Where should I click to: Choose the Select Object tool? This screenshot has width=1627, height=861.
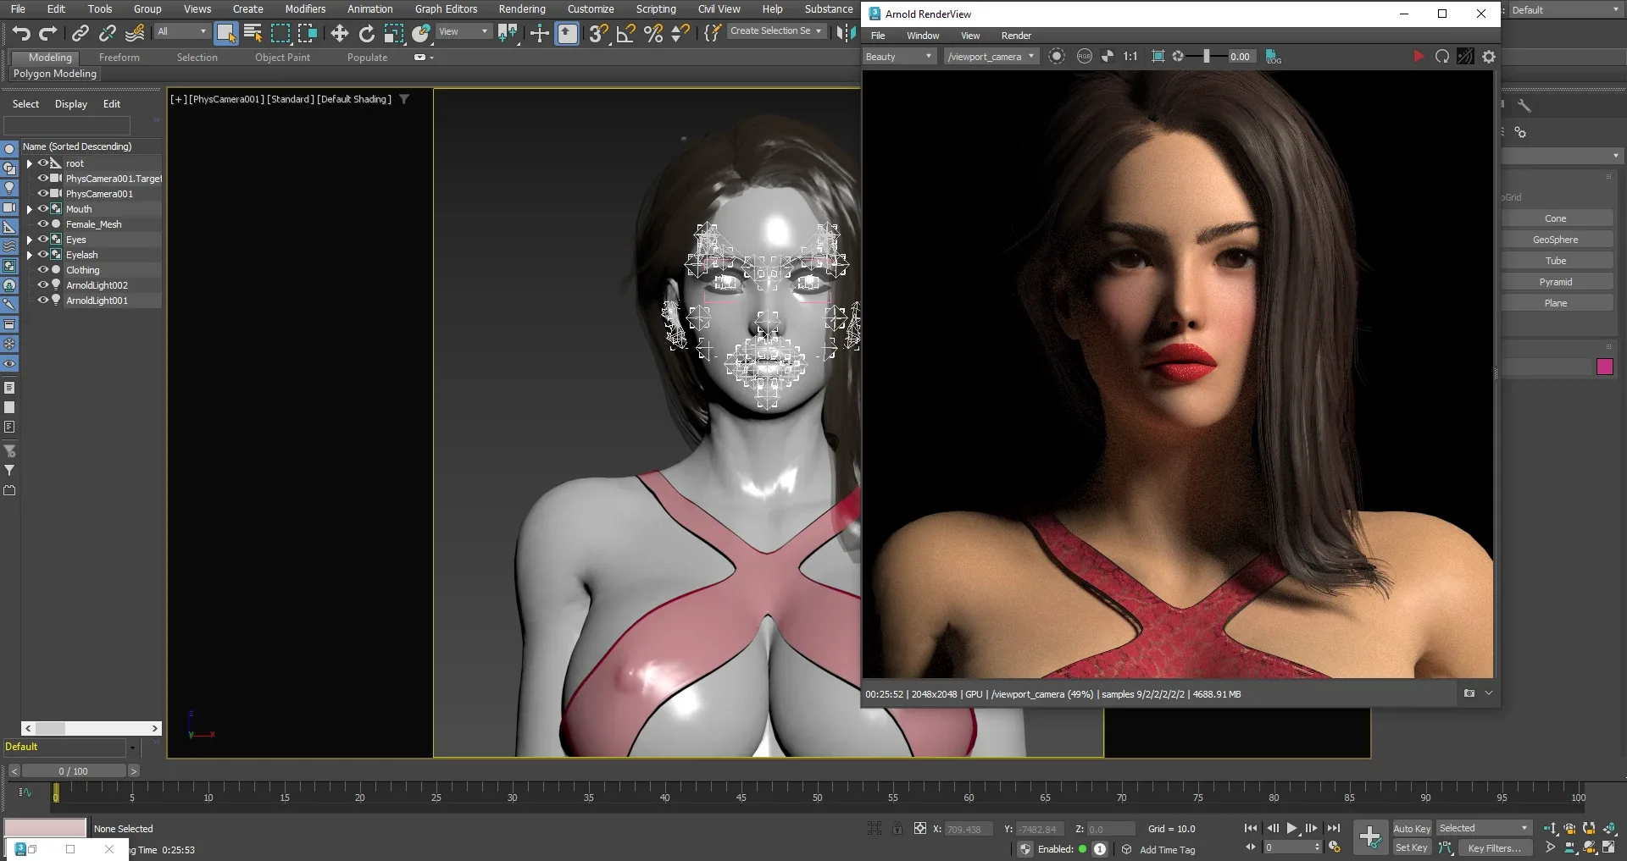225,33
